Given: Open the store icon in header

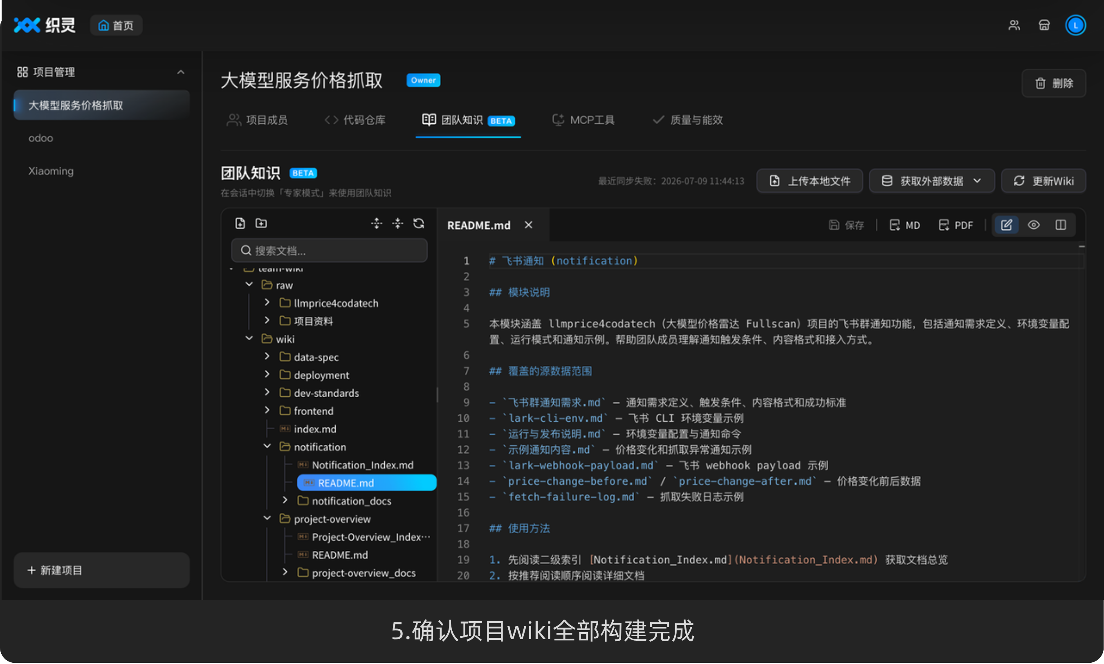Looking at the screenshot, I should click(x=1044, y=25).
